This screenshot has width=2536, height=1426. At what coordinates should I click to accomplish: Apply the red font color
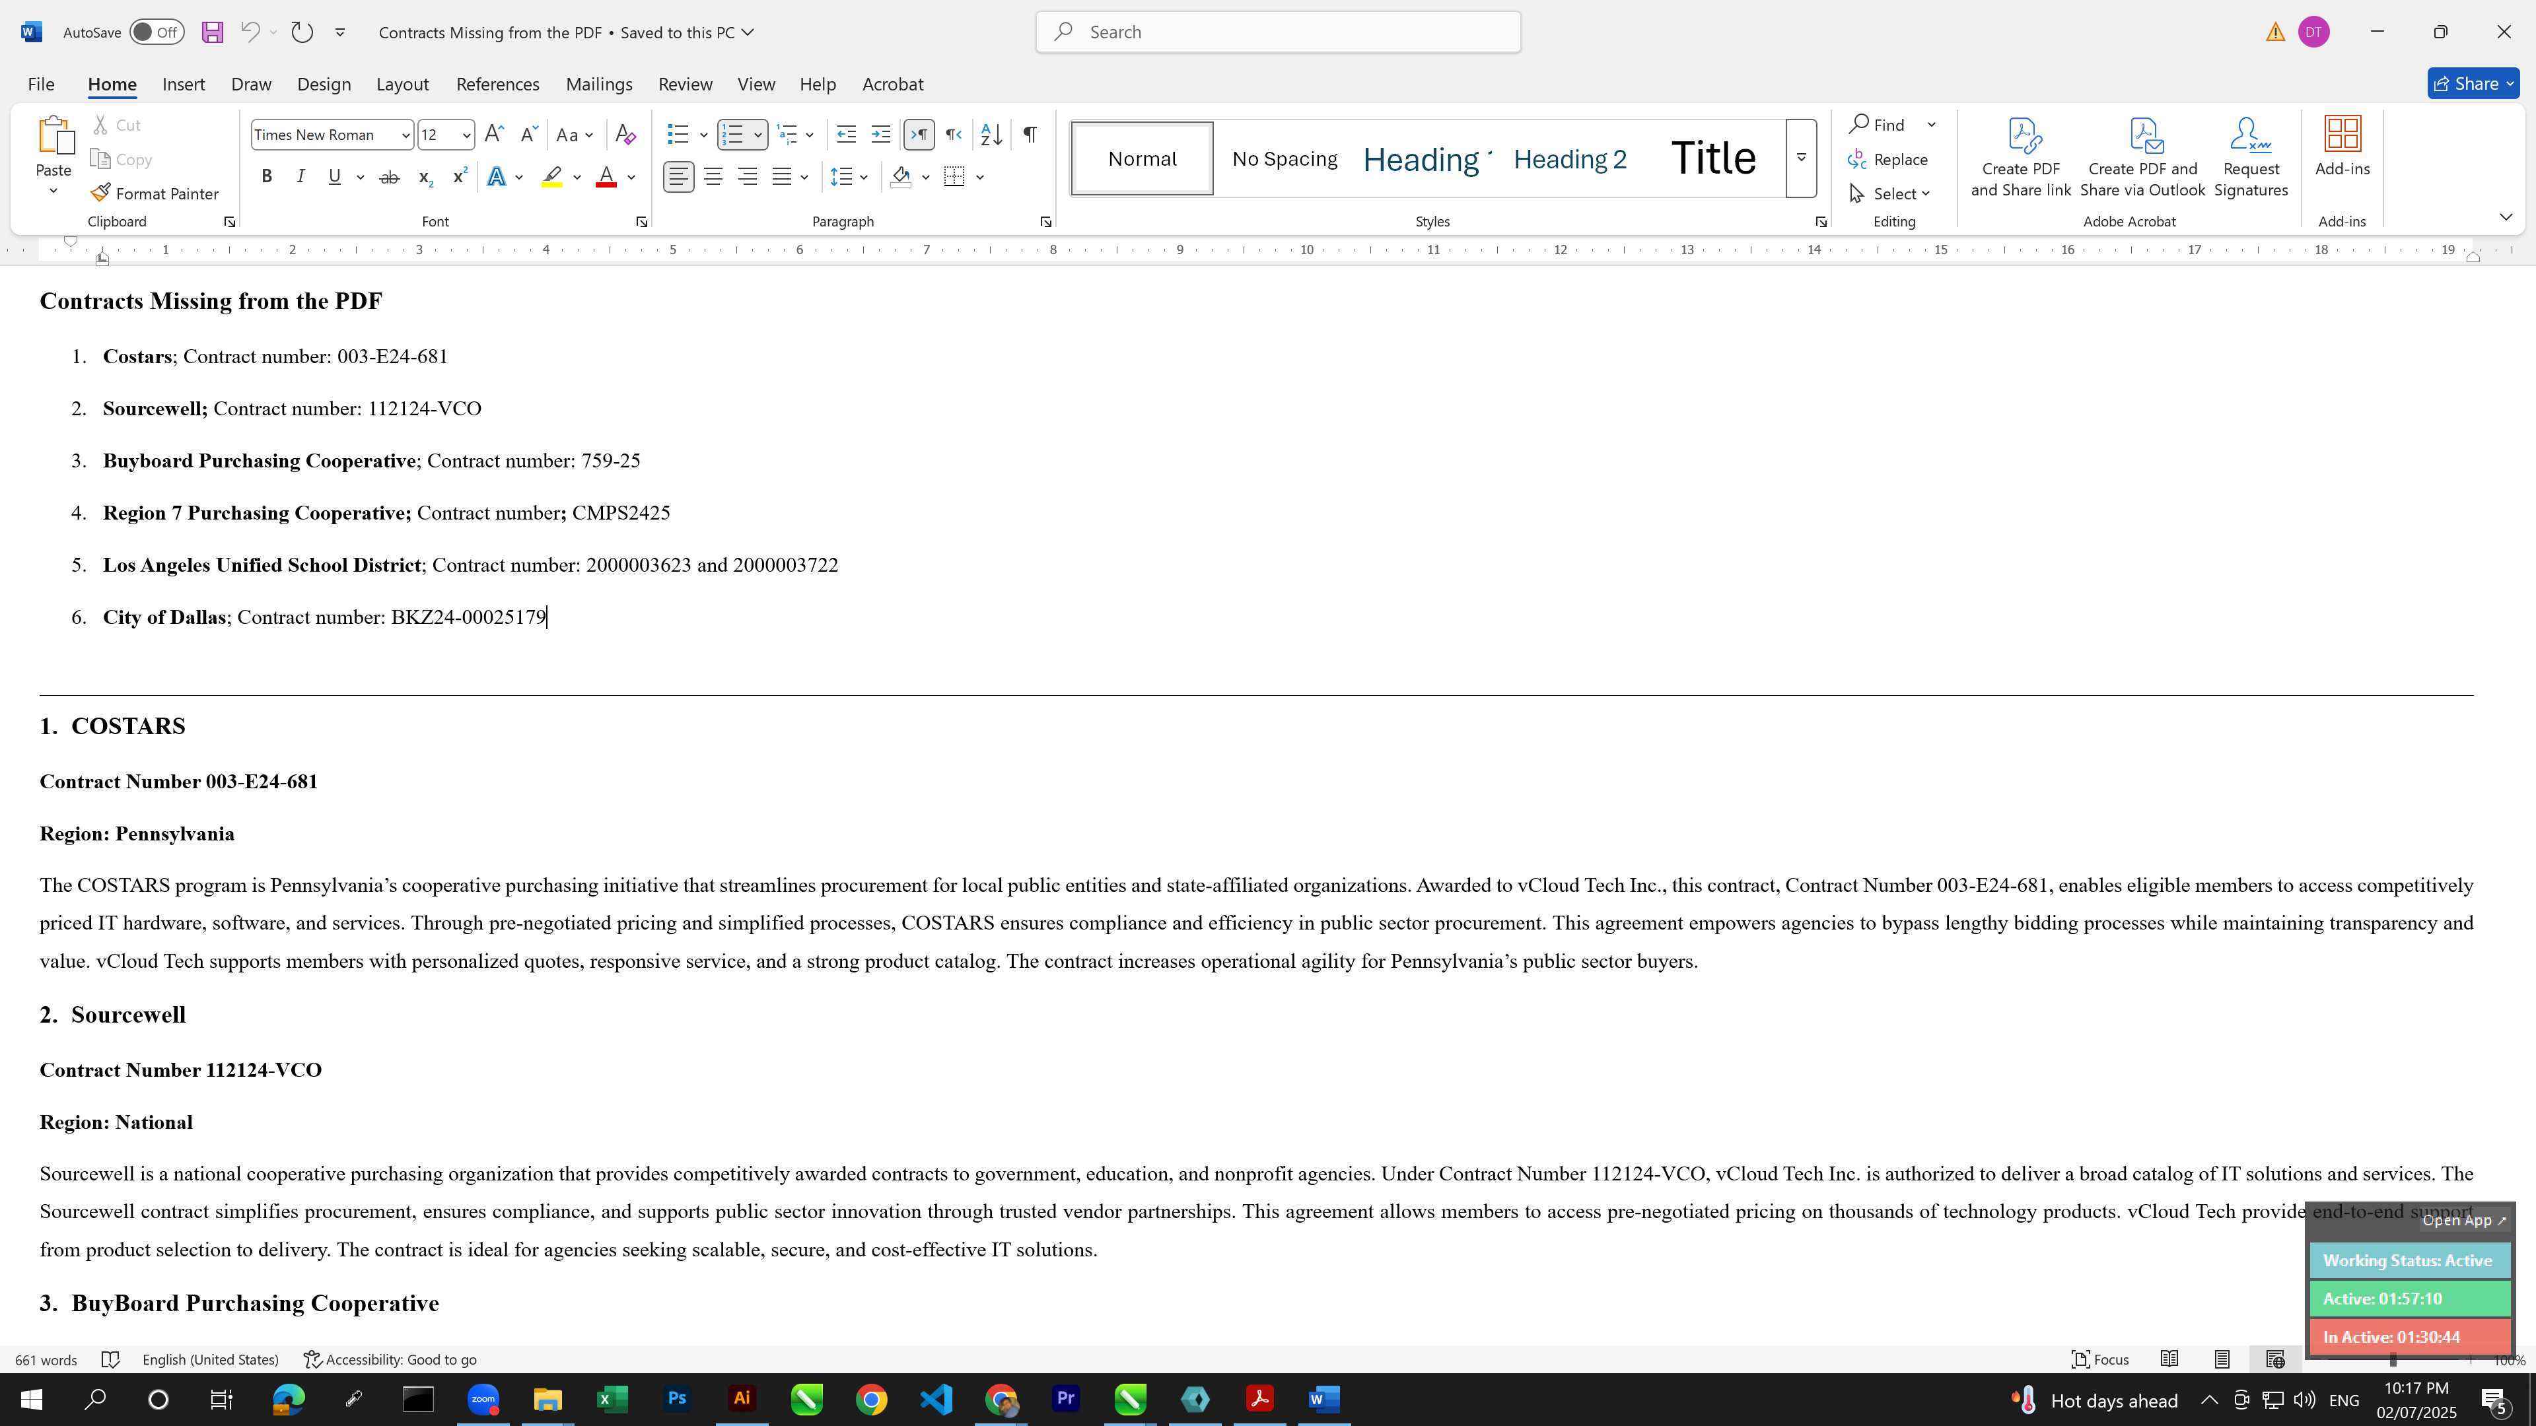pos(606,177)
